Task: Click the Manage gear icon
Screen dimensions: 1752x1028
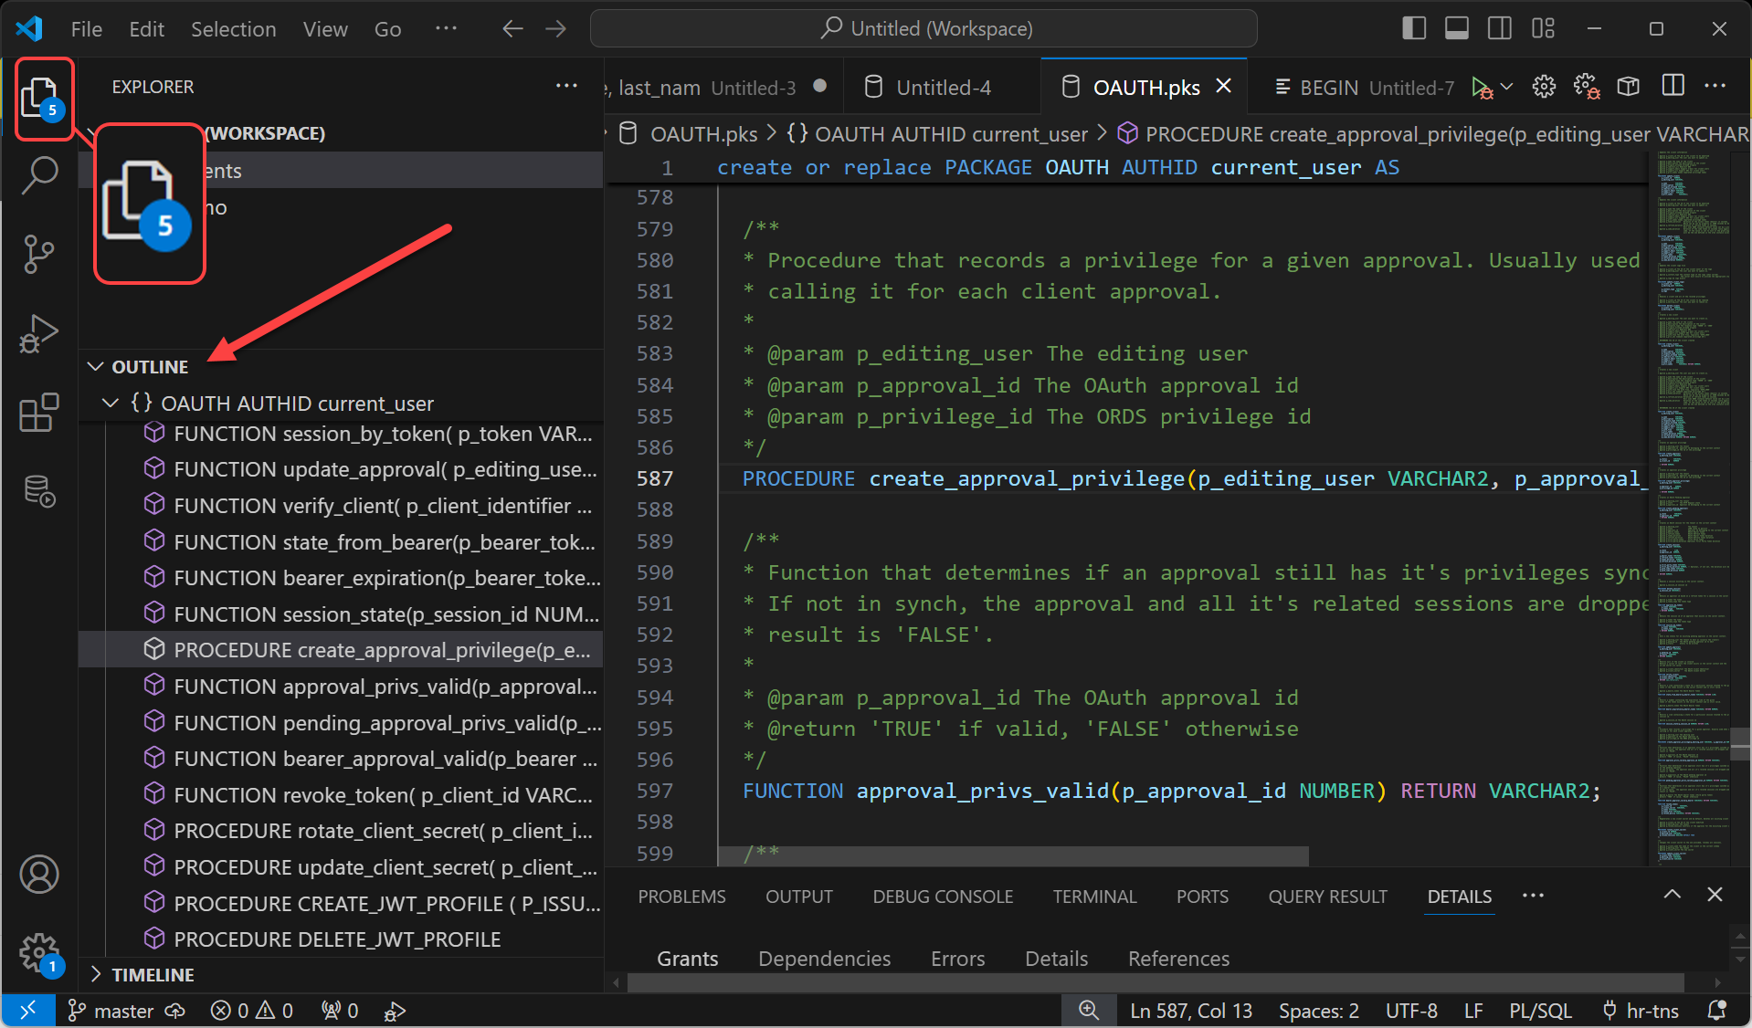Action: (x=39, y=953)
